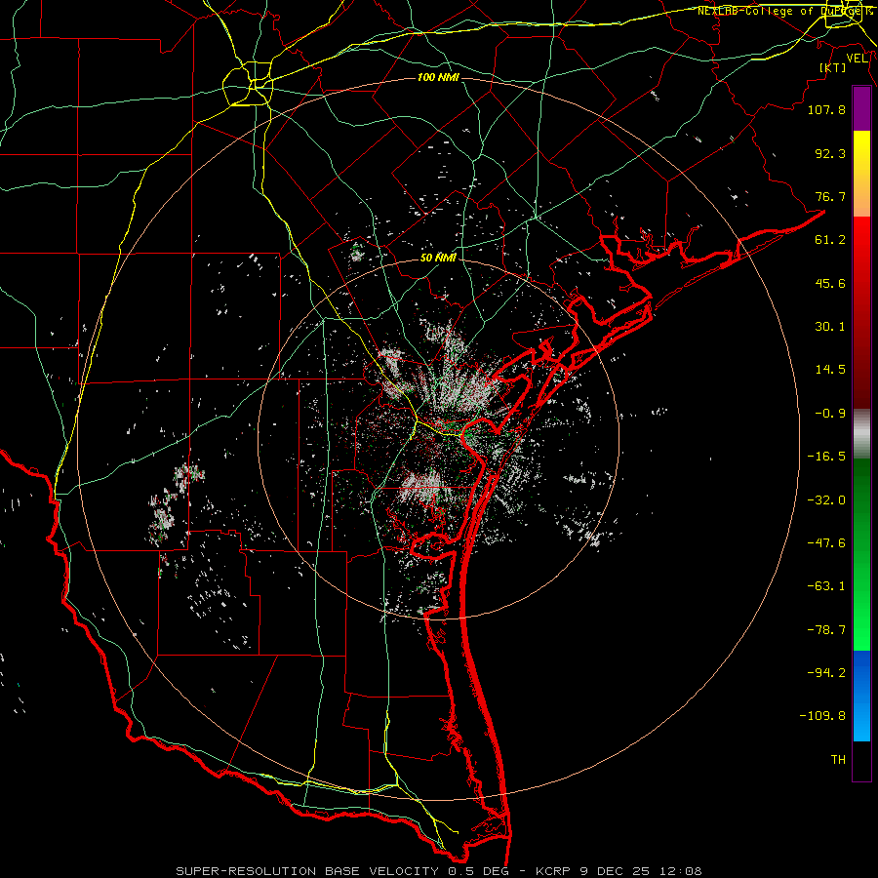The image size is (878, 878).
Task: Click the NEXLAB-College of DuPage watermark text
Action: pyautogui.click(x=784, y=11)
